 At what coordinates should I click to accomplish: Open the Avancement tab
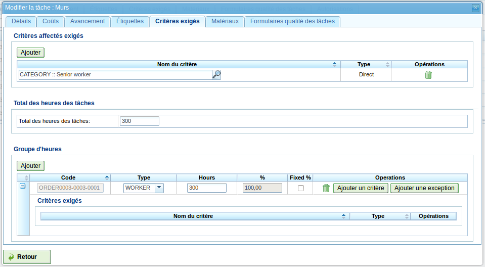(87, 21)
